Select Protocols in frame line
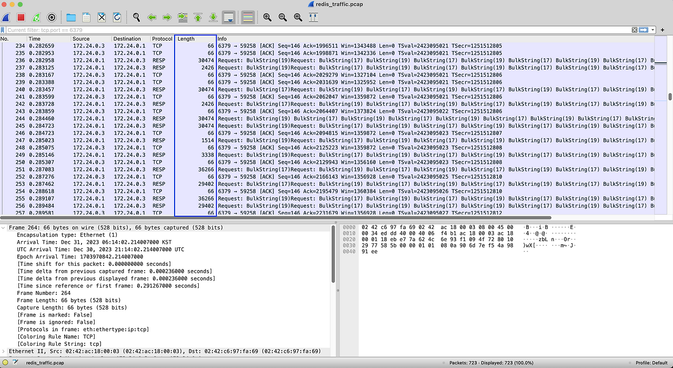673x368 pixels. (x=83, y=330)
